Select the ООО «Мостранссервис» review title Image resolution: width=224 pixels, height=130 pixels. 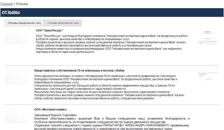click(51, 110)
